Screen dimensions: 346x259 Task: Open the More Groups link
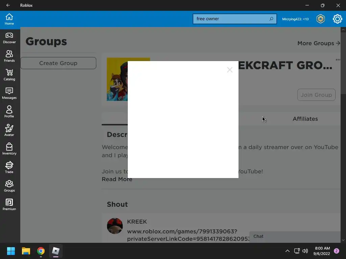[x=319, y=43]
